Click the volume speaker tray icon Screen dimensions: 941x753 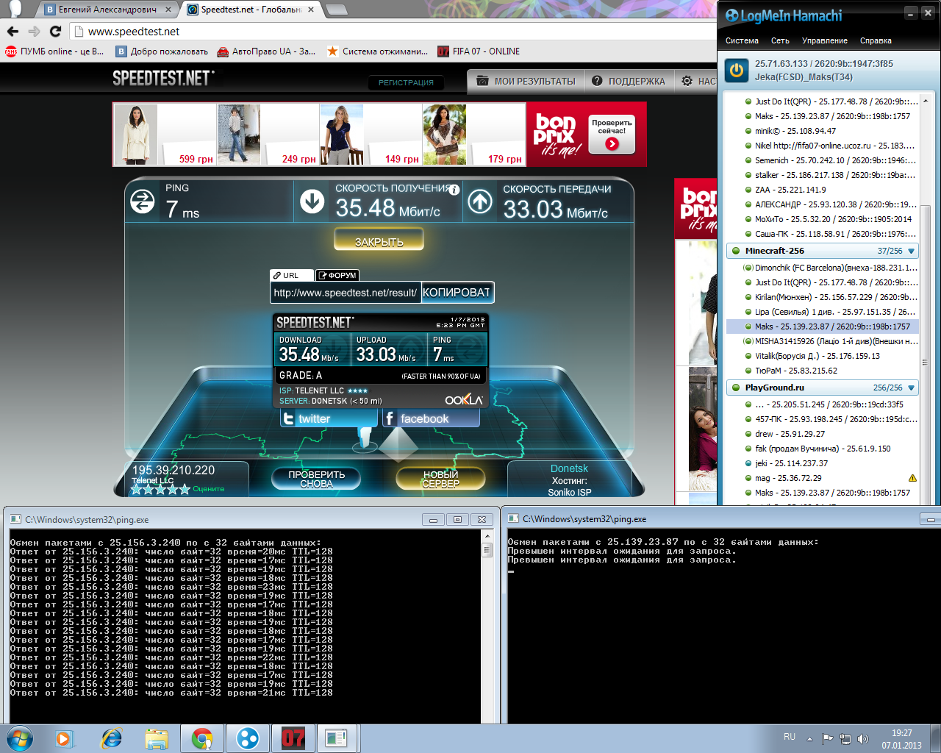[863, 739]
